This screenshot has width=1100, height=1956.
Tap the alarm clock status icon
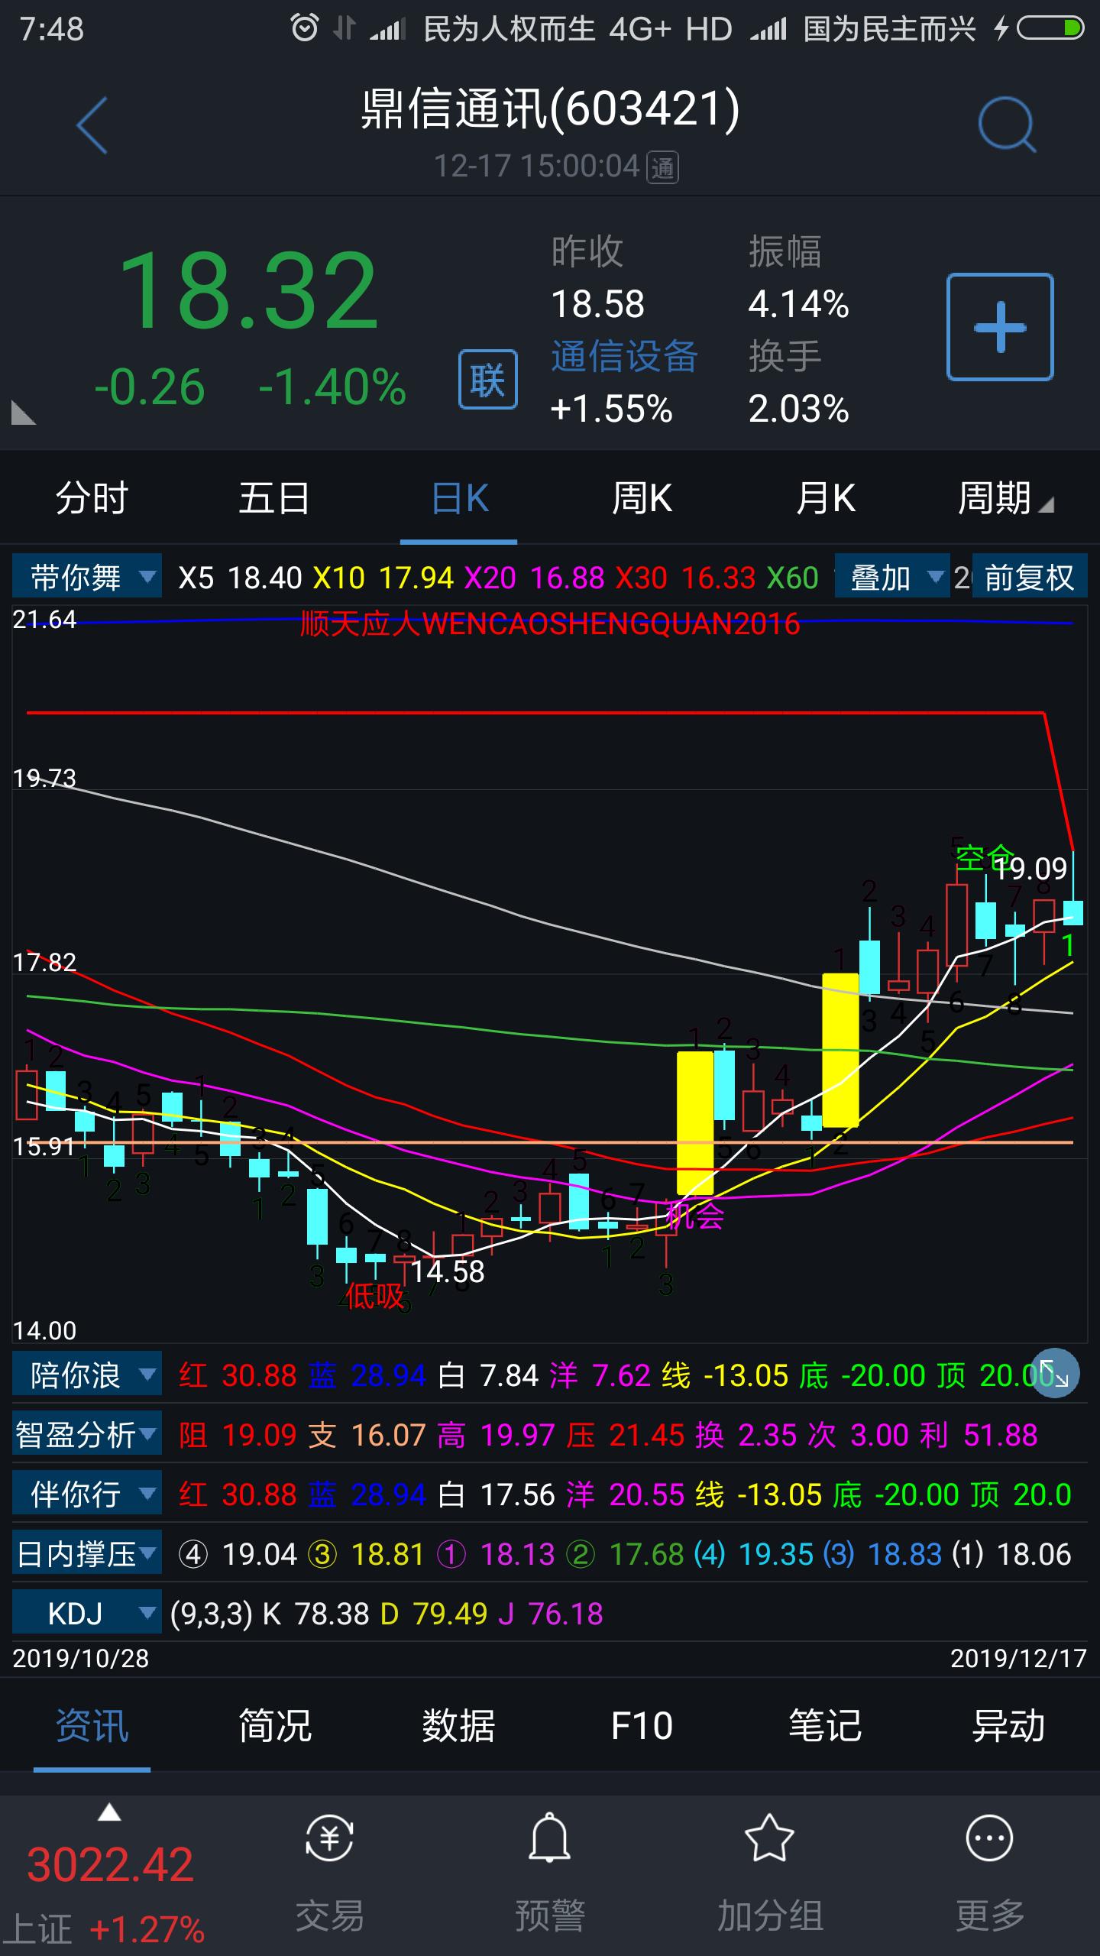(x=304, y=29)
